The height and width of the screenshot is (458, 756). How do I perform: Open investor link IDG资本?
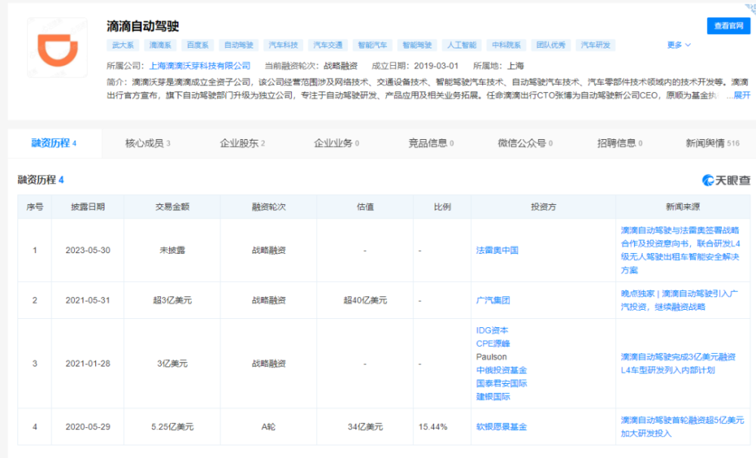tap(492, 330)
